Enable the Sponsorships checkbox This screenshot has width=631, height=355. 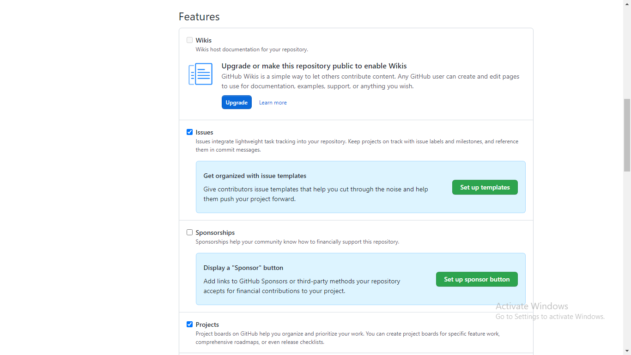189,233
